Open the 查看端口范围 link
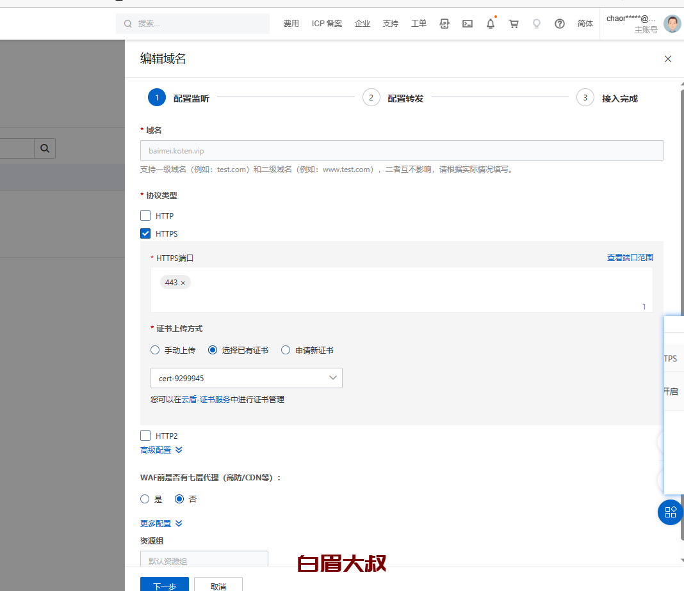This screenshot has height=591, width=684. (x=630, y=258)
